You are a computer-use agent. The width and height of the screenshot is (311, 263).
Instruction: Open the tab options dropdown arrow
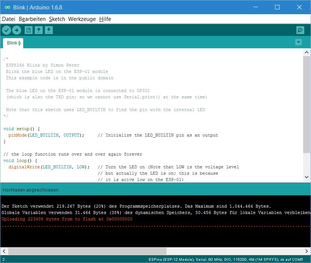tap(298, 42)
